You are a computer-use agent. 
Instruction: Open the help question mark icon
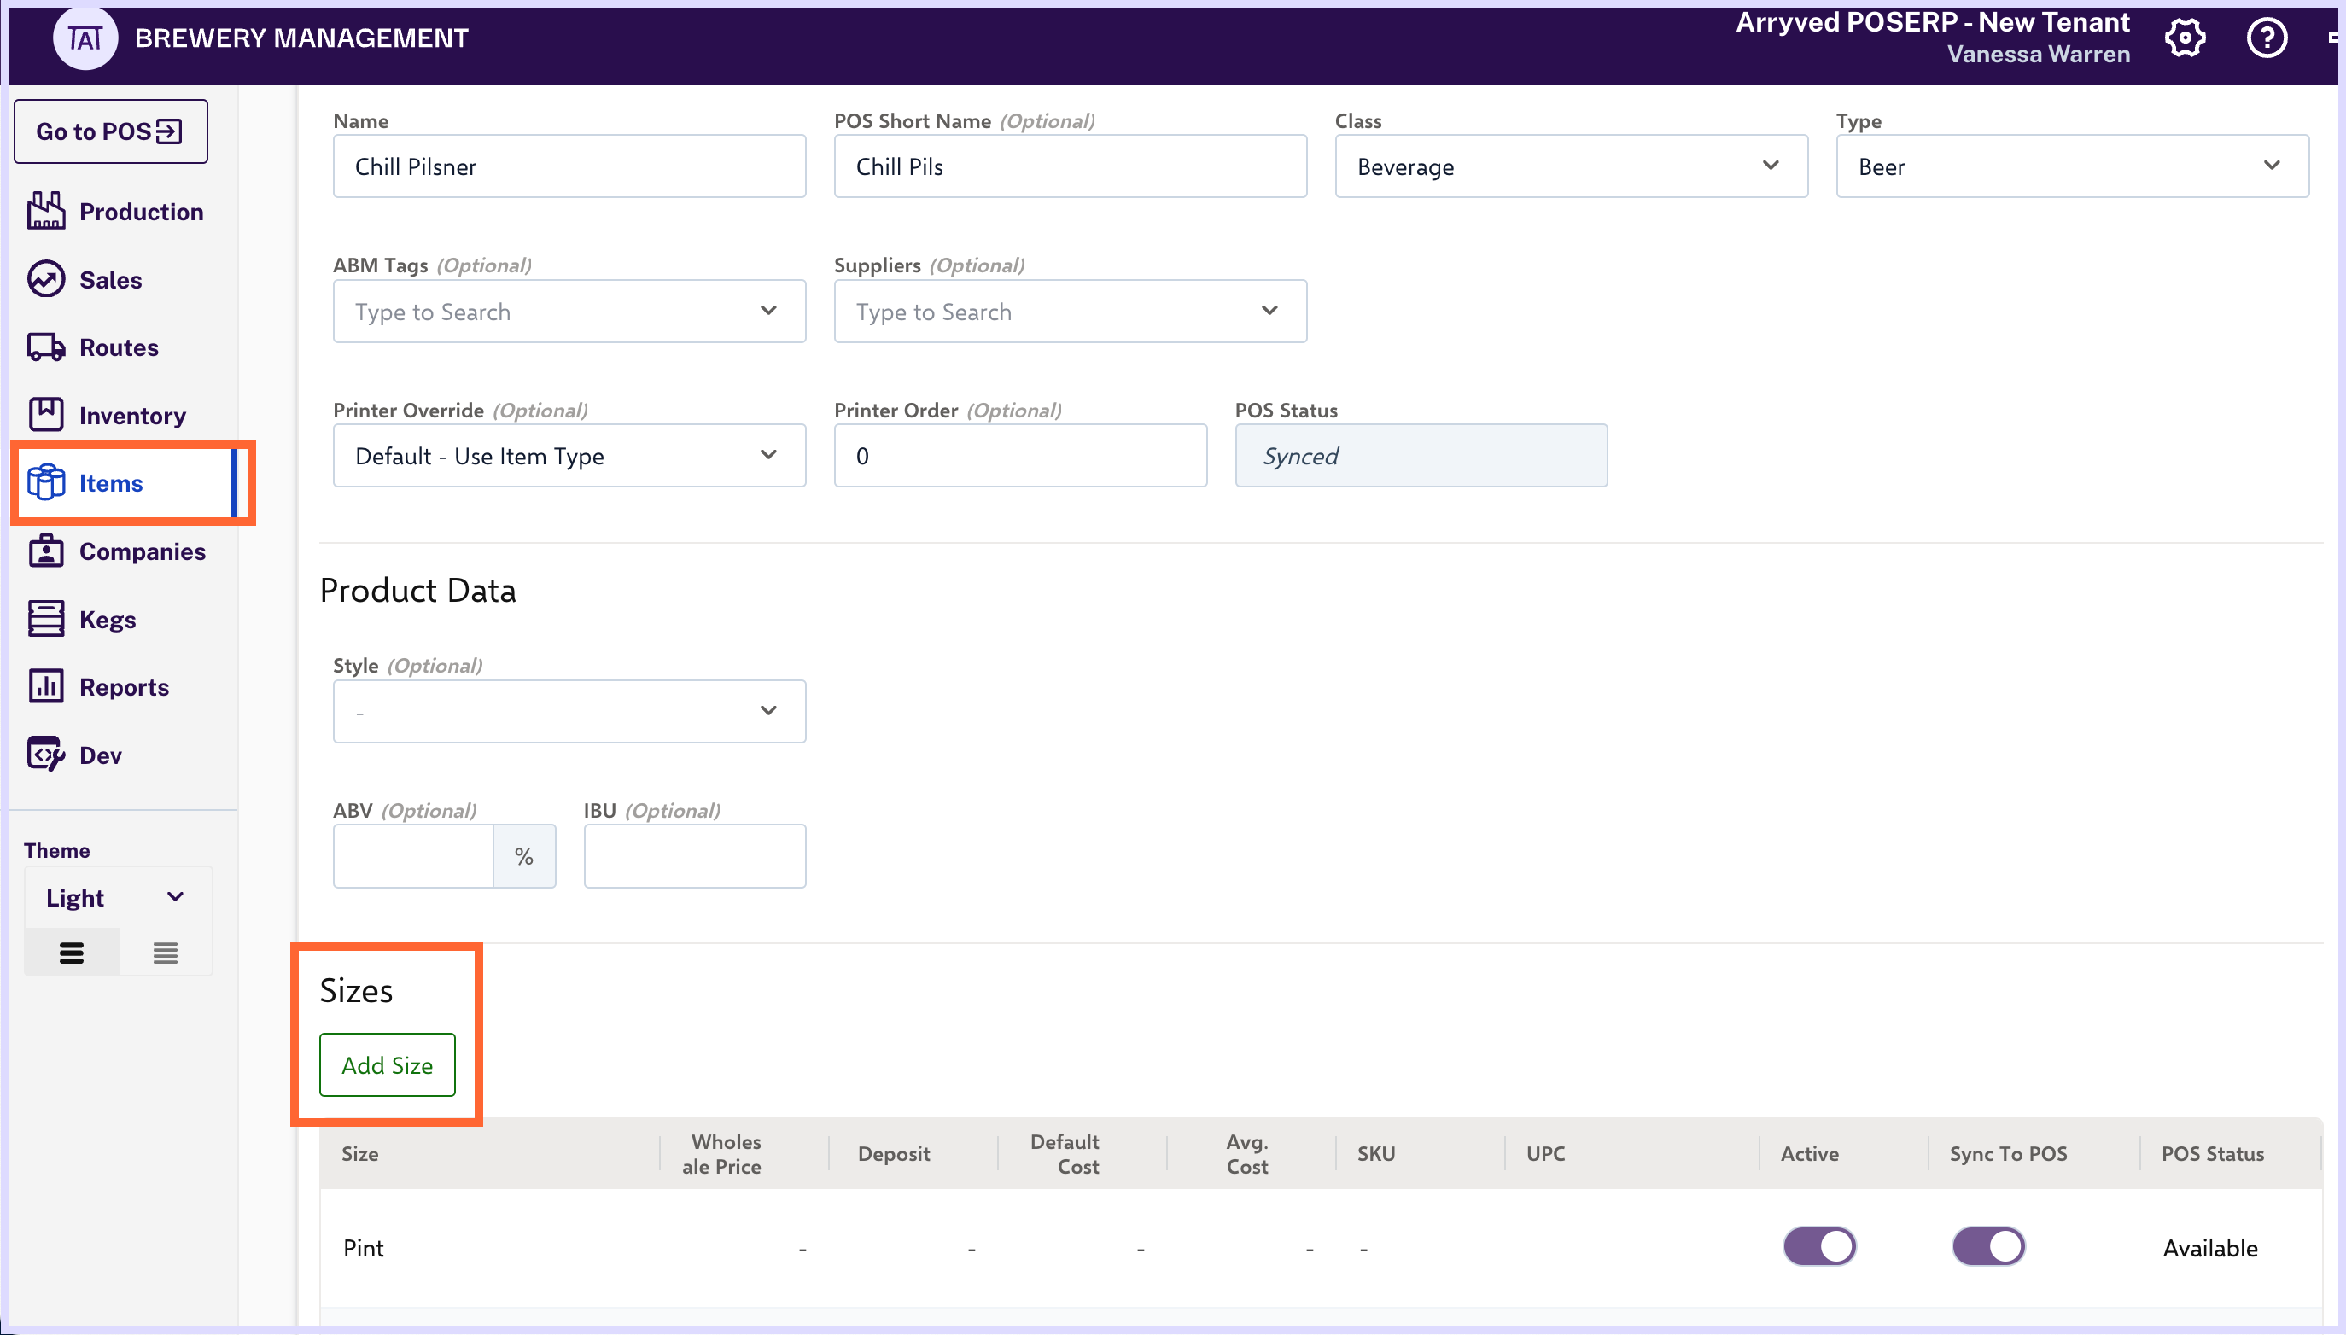(2267, 38)
